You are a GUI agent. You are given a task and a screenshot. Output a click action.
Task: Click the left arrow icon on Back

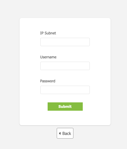coord(60,133)
